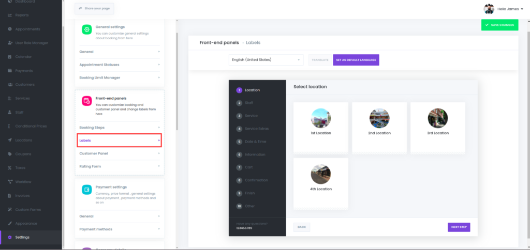Click Set as Default Language button
530x250 pixels.
coord(356,60)
